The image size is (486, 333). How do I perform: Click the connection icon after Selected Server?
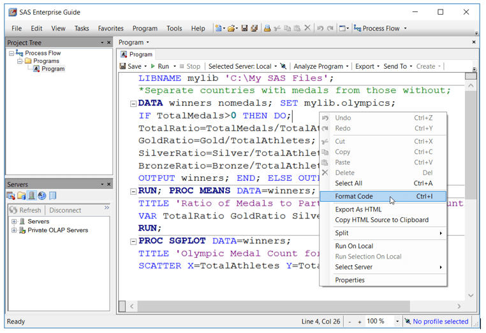[283, 66]
